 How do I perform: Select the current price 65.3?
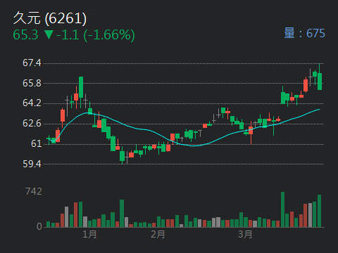25,34
